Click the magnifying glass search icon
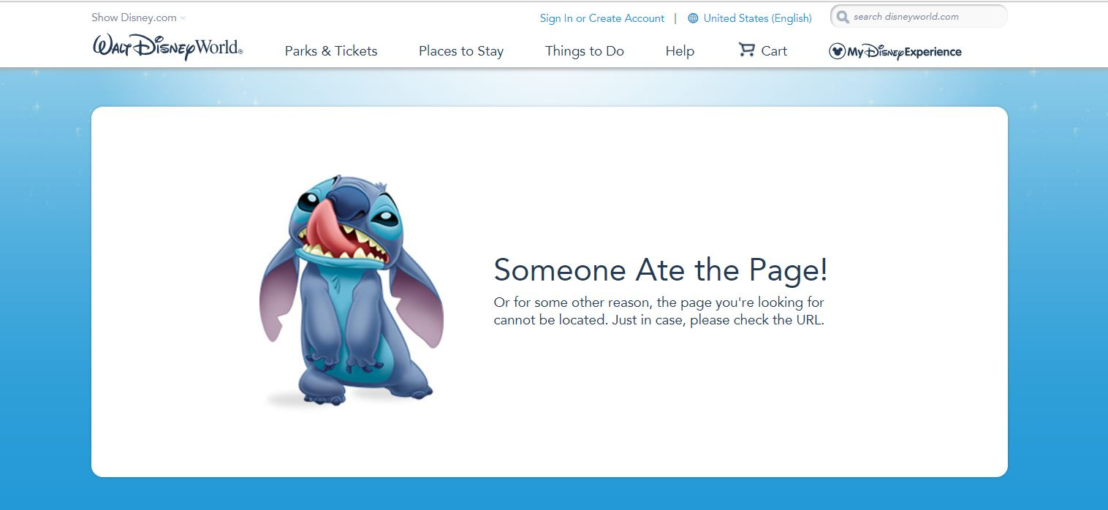 [x=843, y=17]
